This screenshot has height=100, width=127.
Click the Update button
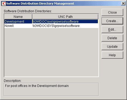click(x=112, y=47)
